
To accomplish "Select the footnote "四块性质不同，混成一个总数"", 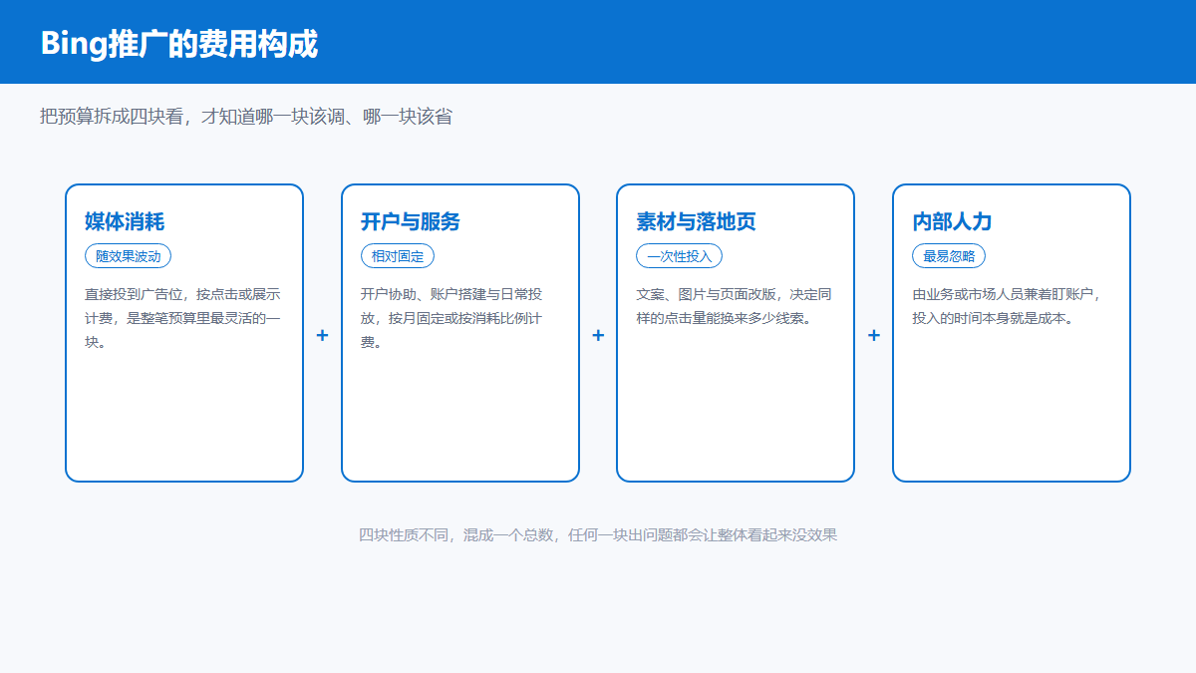I will 598,534.
